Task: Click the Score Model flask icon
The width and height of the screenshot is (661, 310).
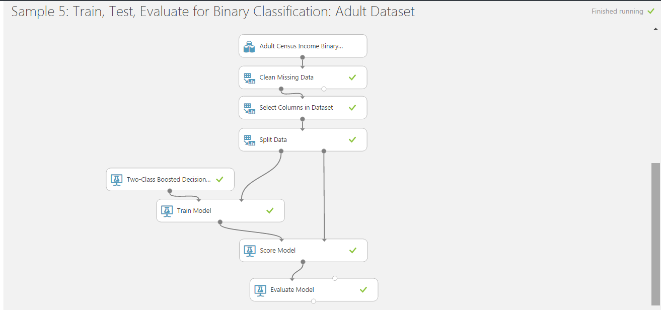Action: (250, 251)
